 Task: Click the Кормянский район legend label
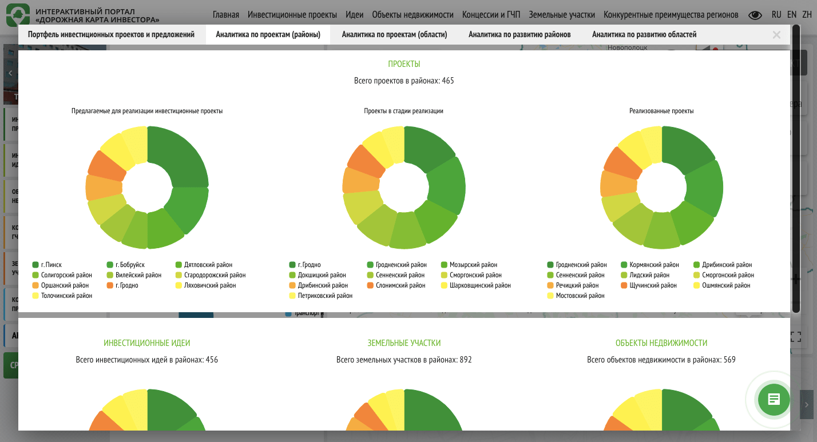(x=654, y=265)
